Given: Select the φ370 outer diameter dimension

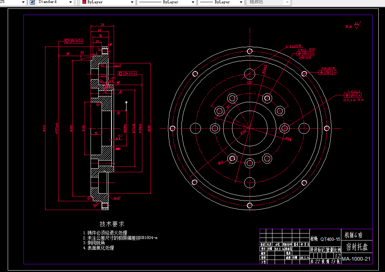Looking at the screenshot, I should tap(44, 128).
